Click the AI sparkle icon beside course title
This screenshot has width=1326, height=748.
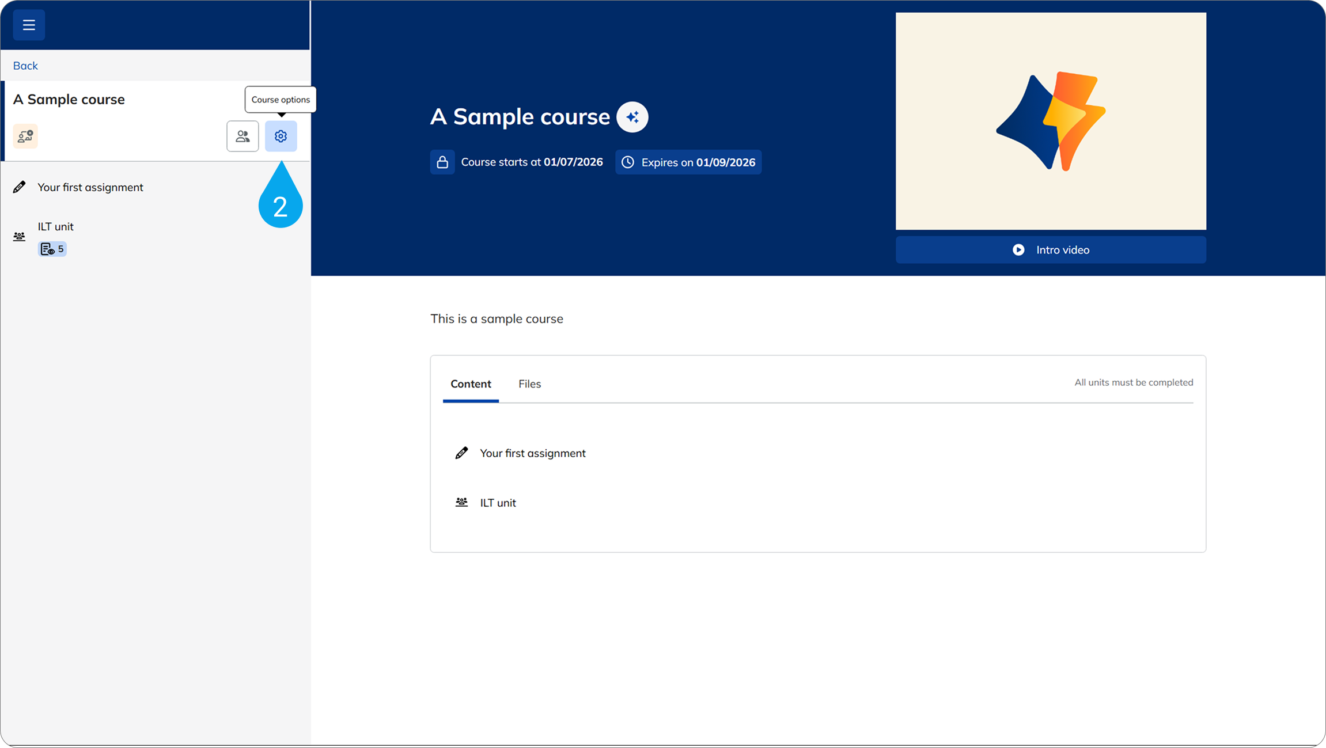632,117
